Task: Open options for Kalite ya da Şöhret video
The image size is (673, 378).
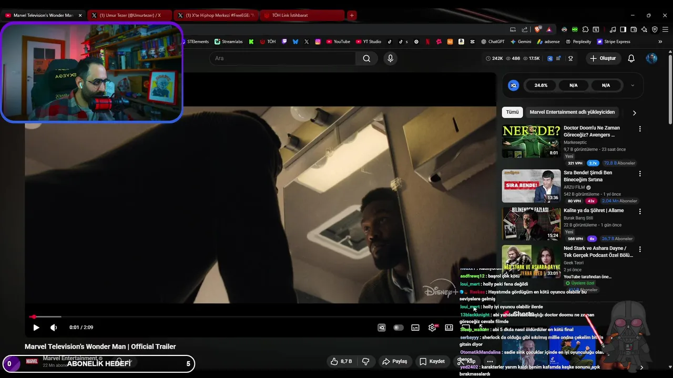Action: tap(640, 212)
